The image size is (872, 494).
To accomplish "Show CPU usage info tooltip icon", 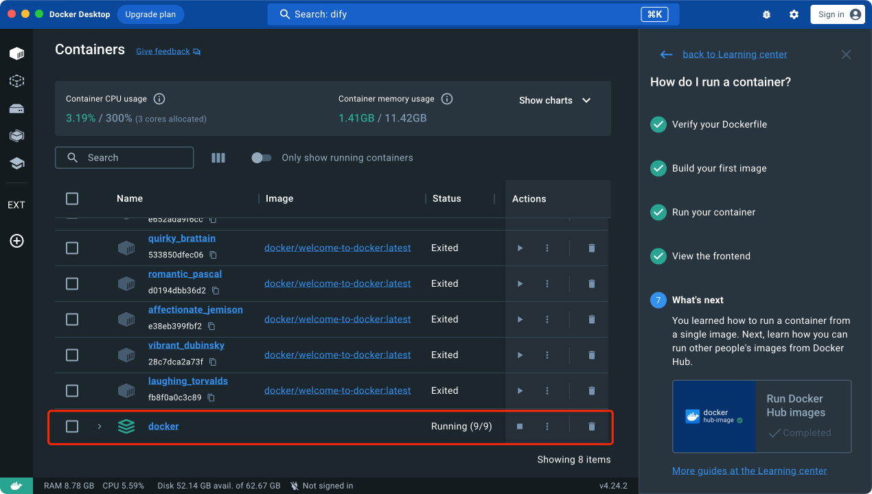I will (159, 99).
